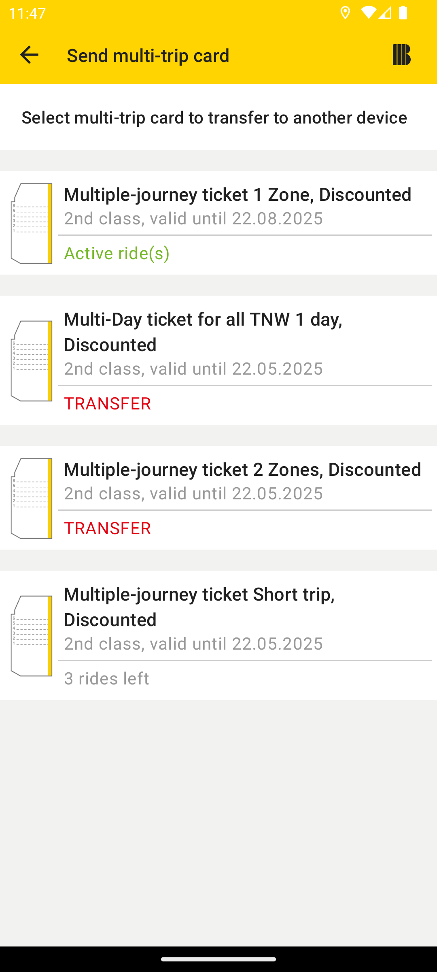Select Multiple-journey ticket 1 Zone, Discounted

[218, 223]
